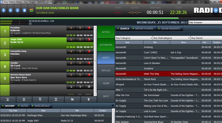
Task: Sort search results by Title column header
Action: (157, 42)
